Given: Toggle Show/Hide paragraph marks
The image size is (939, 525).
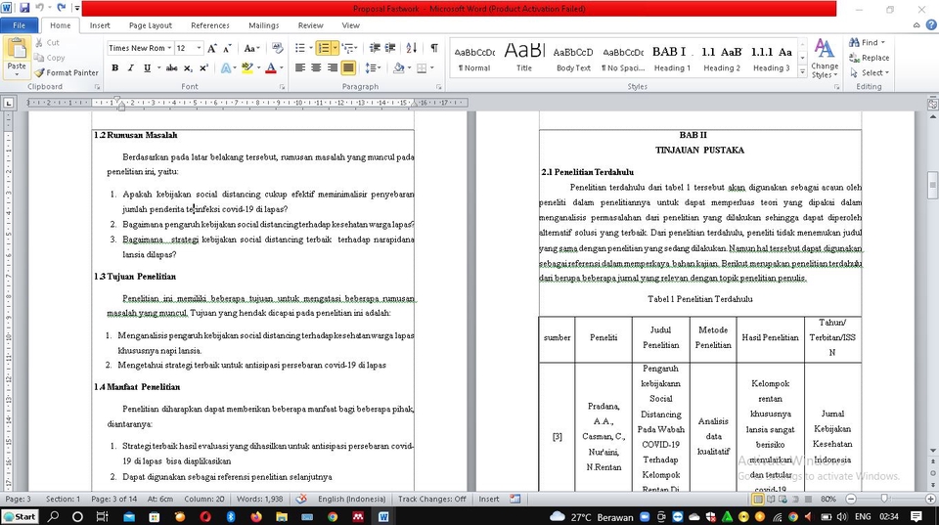Looking at the screenshot, I should [434, 48].
